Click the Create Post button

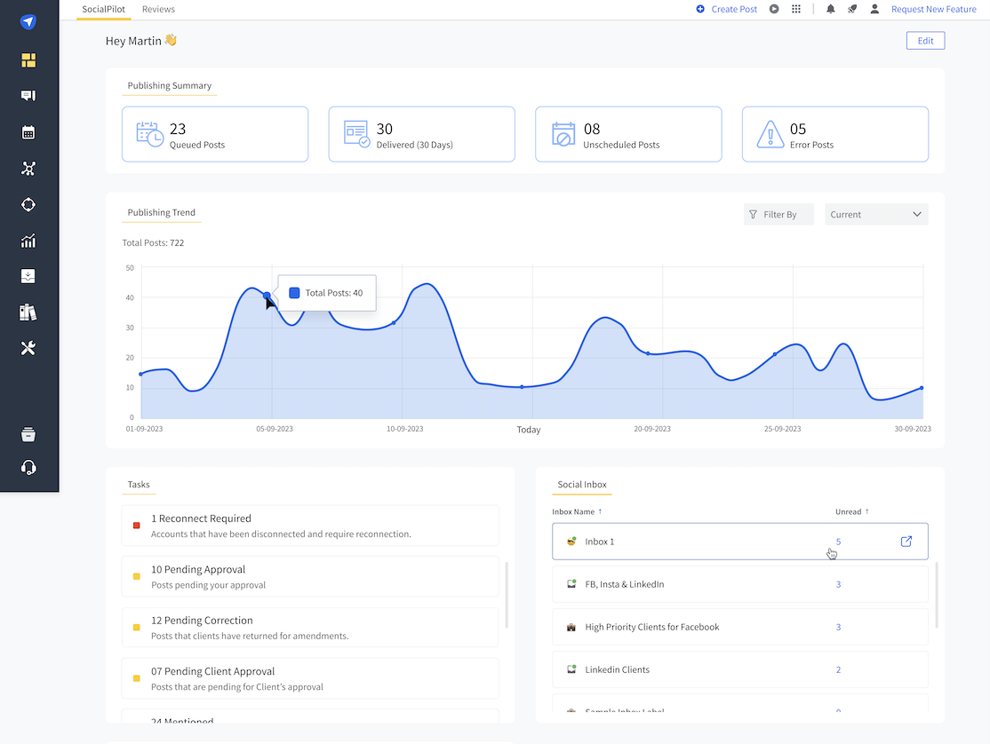click(x=727, y=9)
